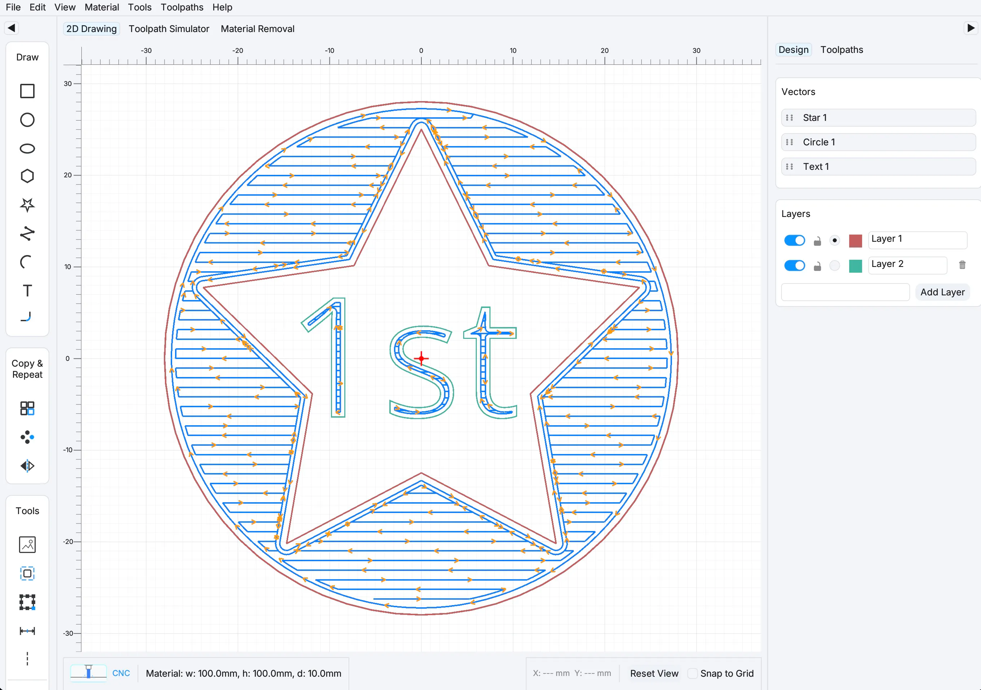Select the Measure dimension tool
Image resolution: width=981 pixels, height=690 pixels.
pos(27,631)
